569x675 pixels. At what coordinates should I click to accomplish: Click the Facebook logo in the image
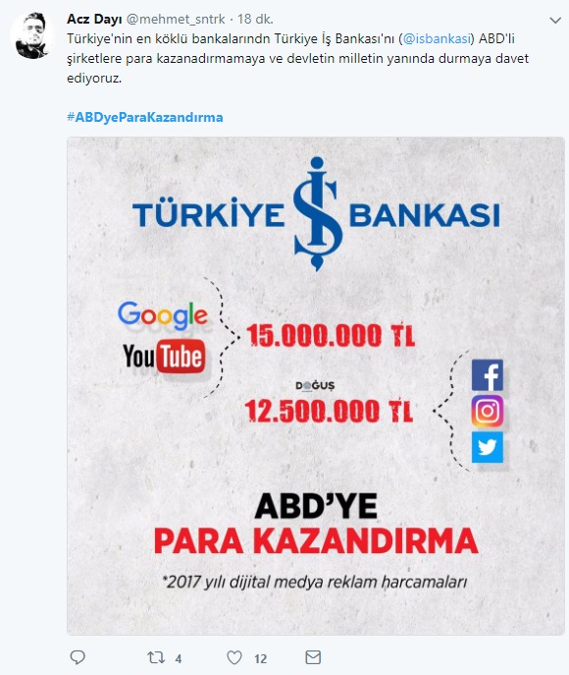pyautogui.click(x=488, y=375)
